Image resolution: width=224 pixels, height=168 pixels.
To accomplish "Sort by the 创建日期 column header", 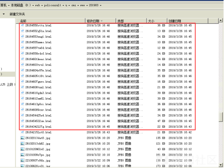I will pos(188,21).
